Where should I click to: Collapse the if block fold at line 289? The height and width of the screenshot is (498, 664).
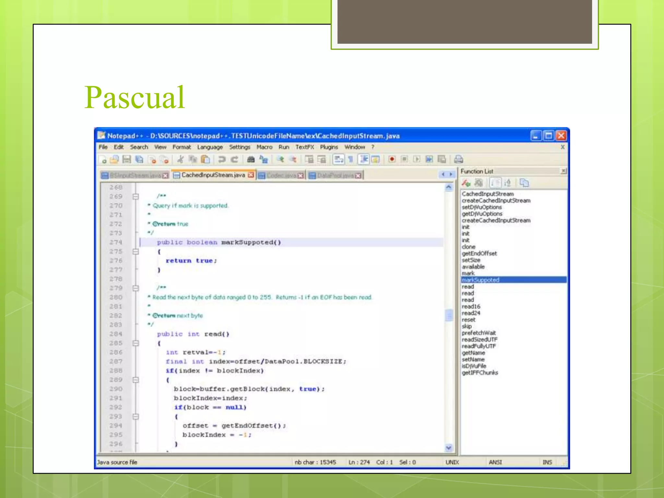pos(136,380)
